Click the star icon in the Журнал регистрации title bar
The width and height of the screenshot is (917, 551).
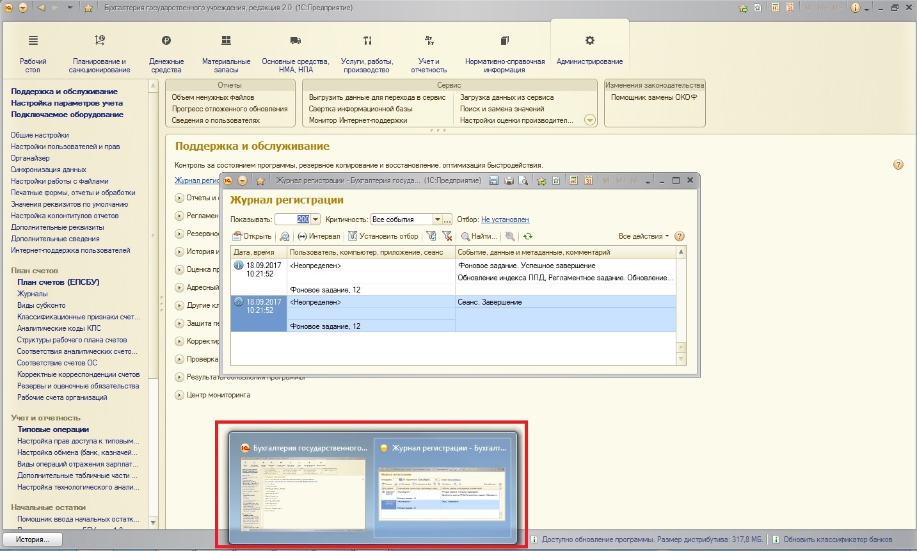pyautogui.click(x=260, y=180)
